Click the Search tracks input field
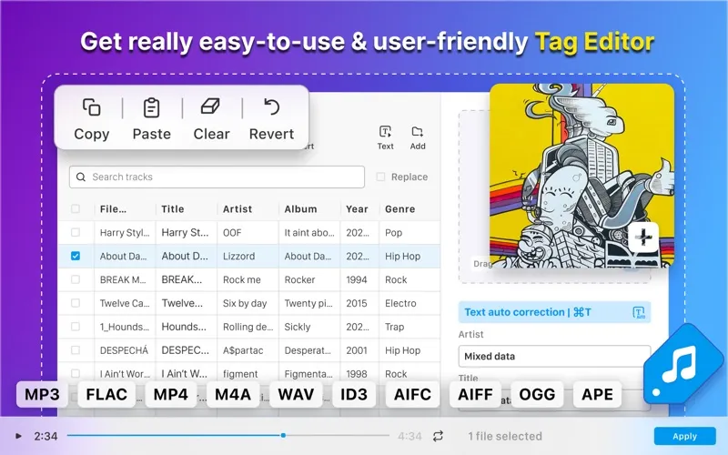The height and width of the screenshot is (455, 728). pyautogui.click(x=217, y=177)
